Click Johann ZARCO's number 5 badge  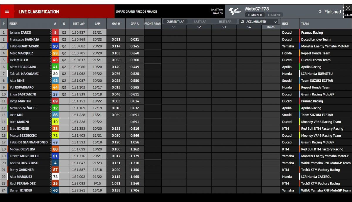coord(55,32)
